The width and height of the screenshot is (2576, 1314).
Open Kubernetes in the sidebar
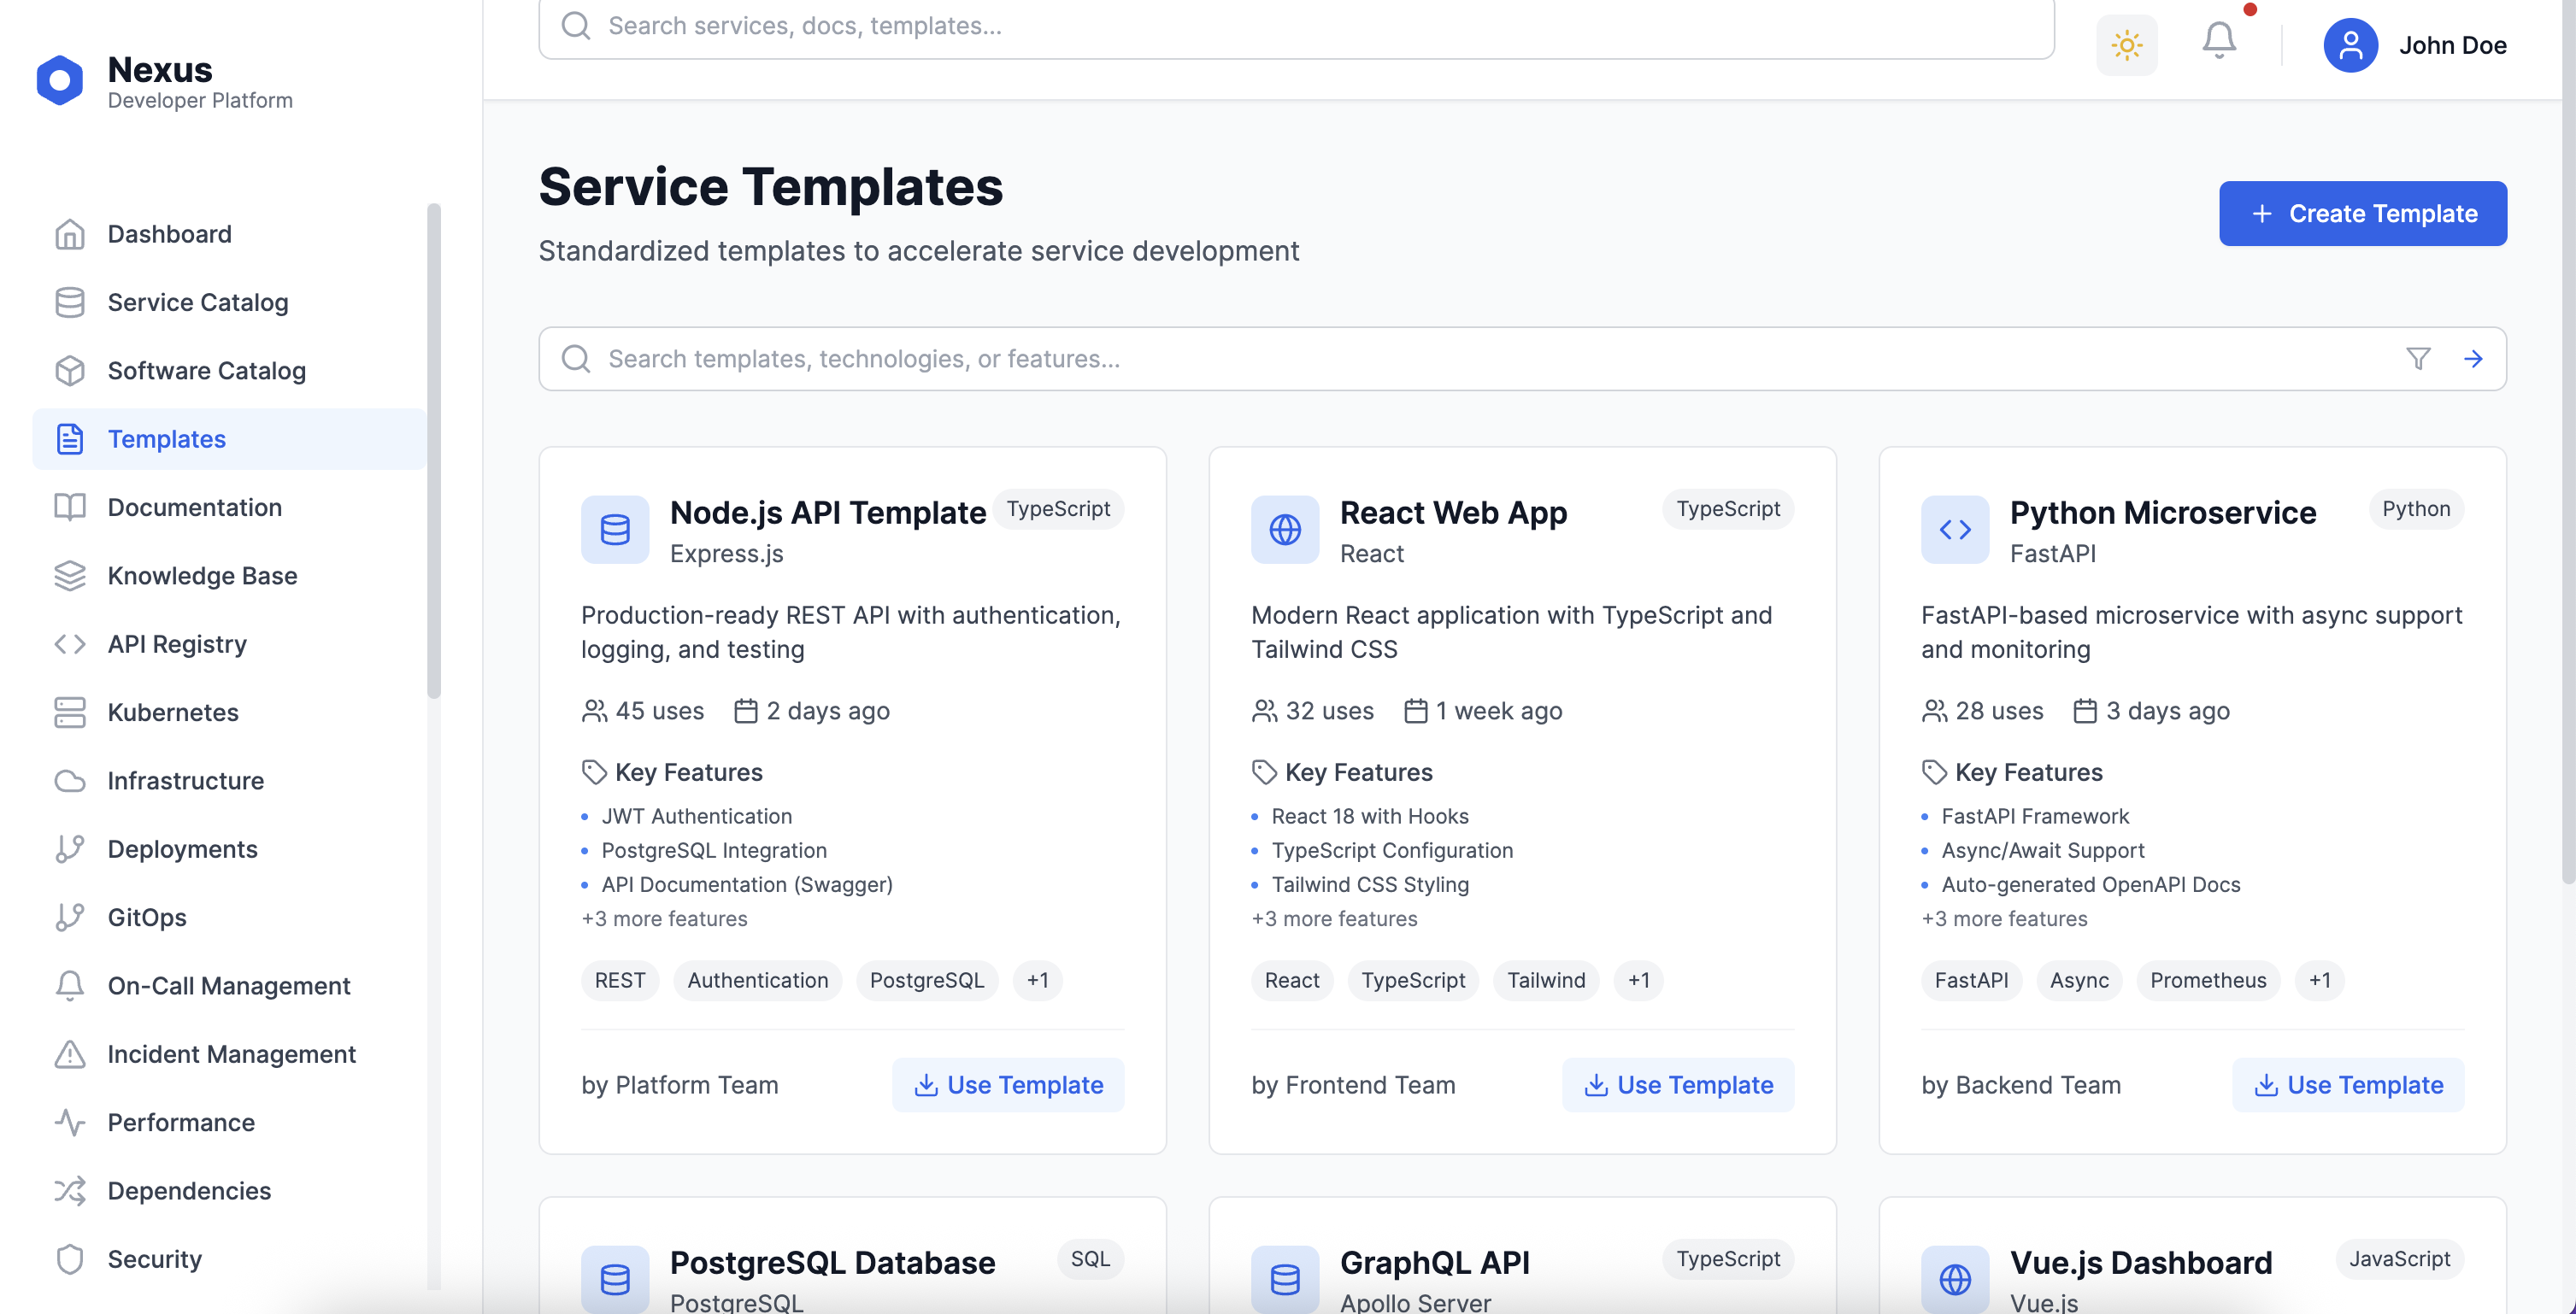172,712
